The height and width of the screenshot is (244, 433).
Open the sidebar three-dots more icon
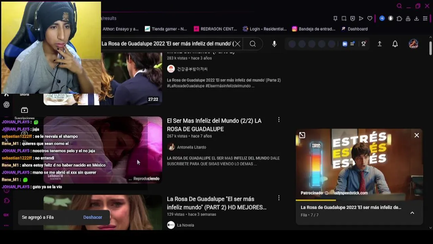pos(6,225)
